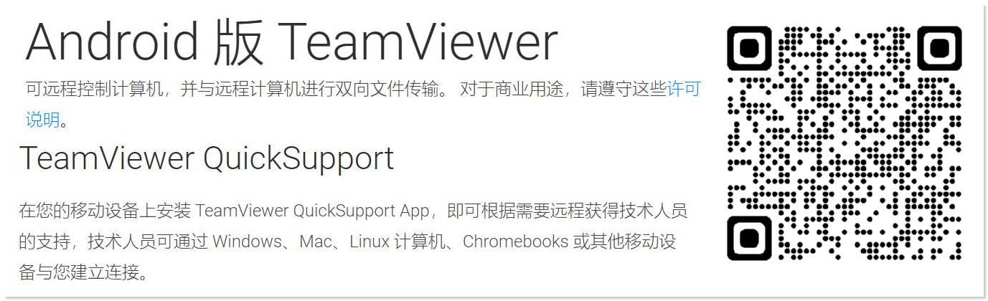Click the 说明 link text on second line

[x=42, y=120]
